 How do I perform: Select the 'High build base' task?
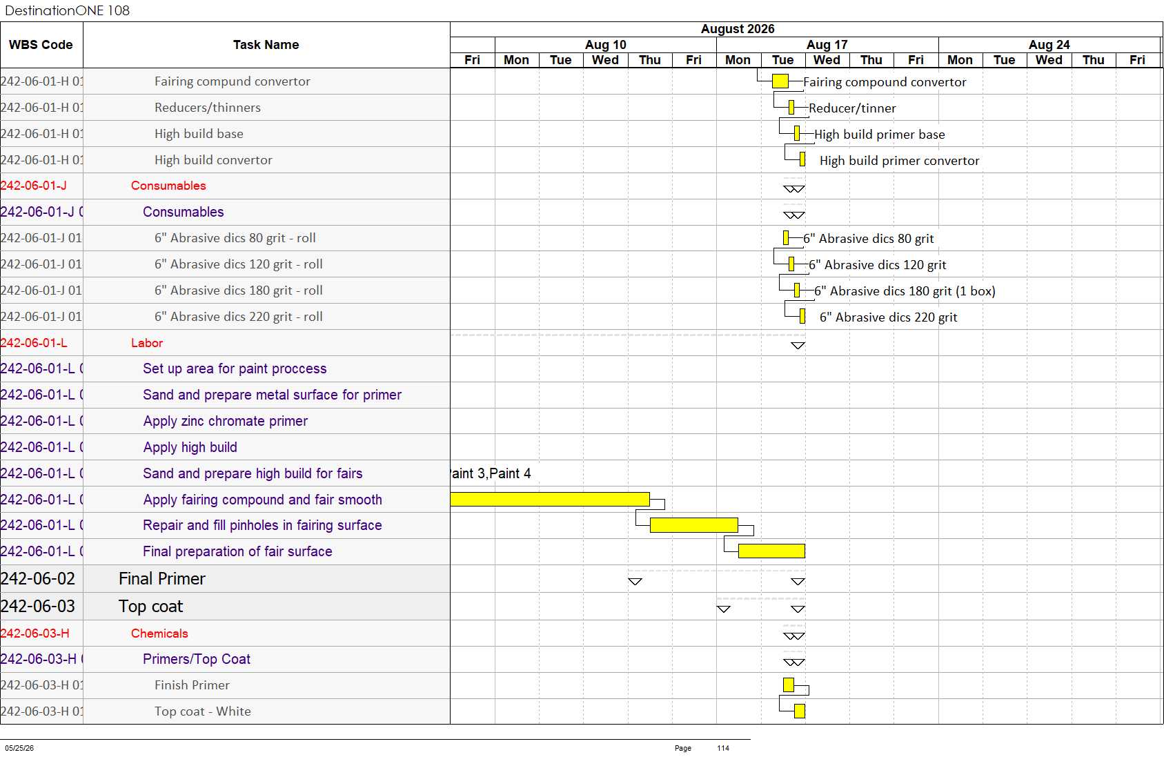(199, 134)
